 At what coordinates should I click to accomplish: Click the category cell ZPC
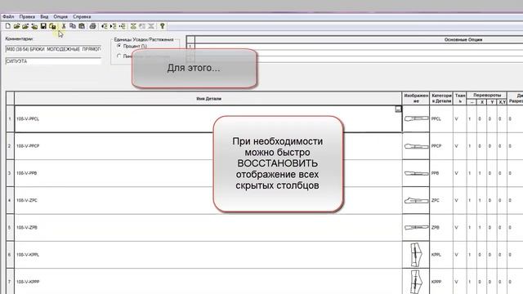pyautogui.click(x=441, y=200)
